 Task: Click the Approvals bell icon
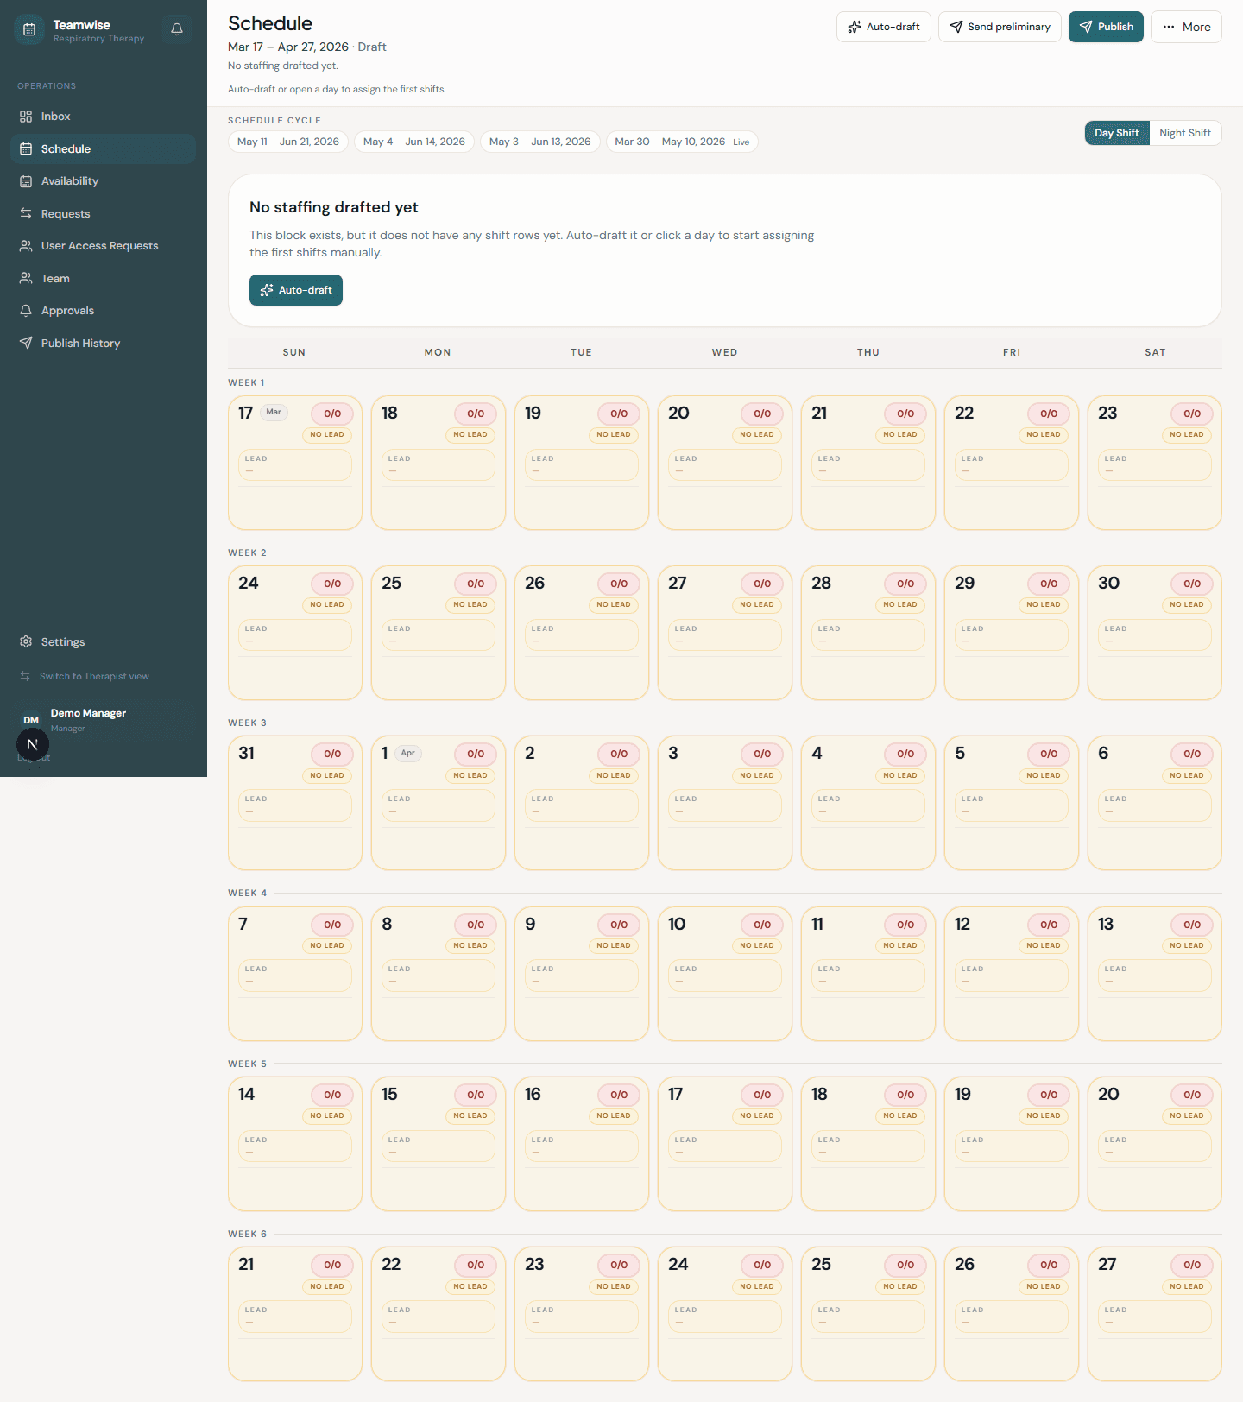click(26, 311)
